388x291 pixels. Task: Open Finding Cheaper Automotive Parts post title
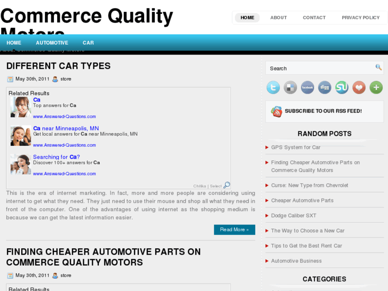click(x=104, y=257)
